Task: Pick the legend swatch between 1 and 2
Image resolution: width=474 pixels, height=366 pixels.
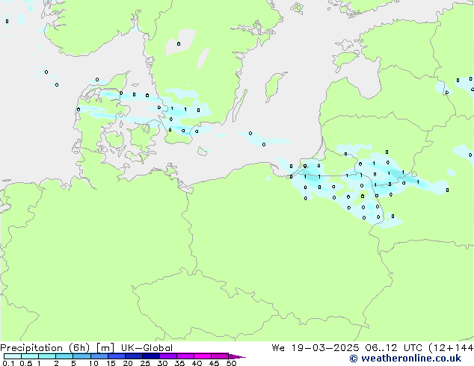Action: (47, 356)
